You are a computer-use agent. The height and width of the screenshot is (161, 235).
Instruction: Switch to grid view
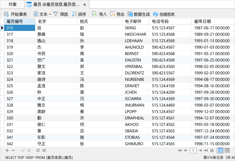pyautogui.click(x=220, y=150)
